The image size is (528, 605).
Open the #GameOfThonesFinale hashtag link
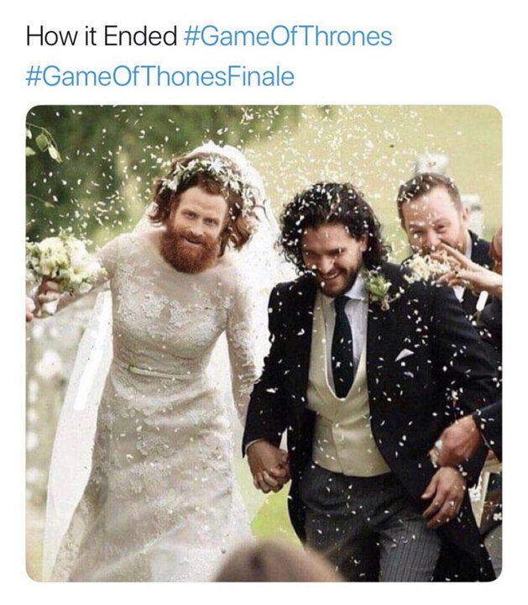tap(160, 76)
